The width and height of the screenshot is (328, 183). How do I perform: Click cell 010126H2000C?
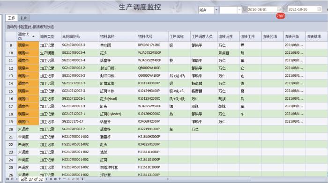(152, 114)
